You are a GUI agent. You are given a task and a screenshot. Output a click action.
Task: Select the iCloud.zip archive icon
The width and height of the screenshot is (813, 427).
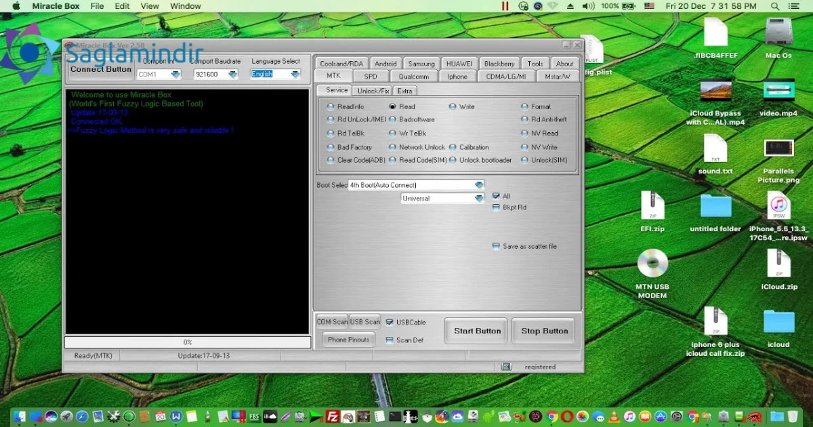[778, 264]
